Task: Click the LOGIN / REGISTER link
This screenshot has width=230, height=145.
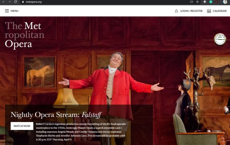Action: 192,11
